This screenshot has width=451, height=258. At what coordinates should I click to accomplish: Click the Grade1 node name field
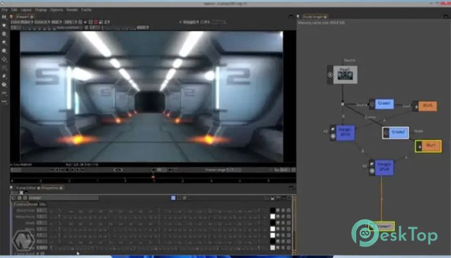click(63, 198)
